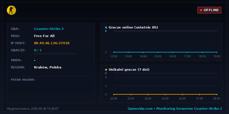Image resolution: width=229 pixels, height=114 pixels.
Task: Click the 19:00 data point on online chart
Action: (217, 52)
